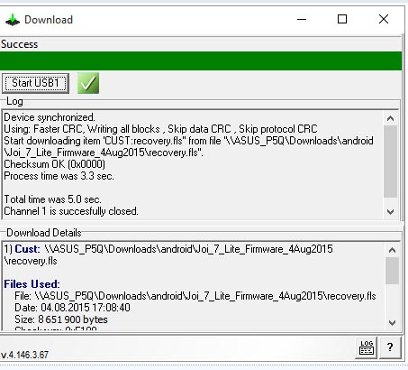Click the green checkmark status icon
This screenshot has width=408, height=370.
pos(88,83)
